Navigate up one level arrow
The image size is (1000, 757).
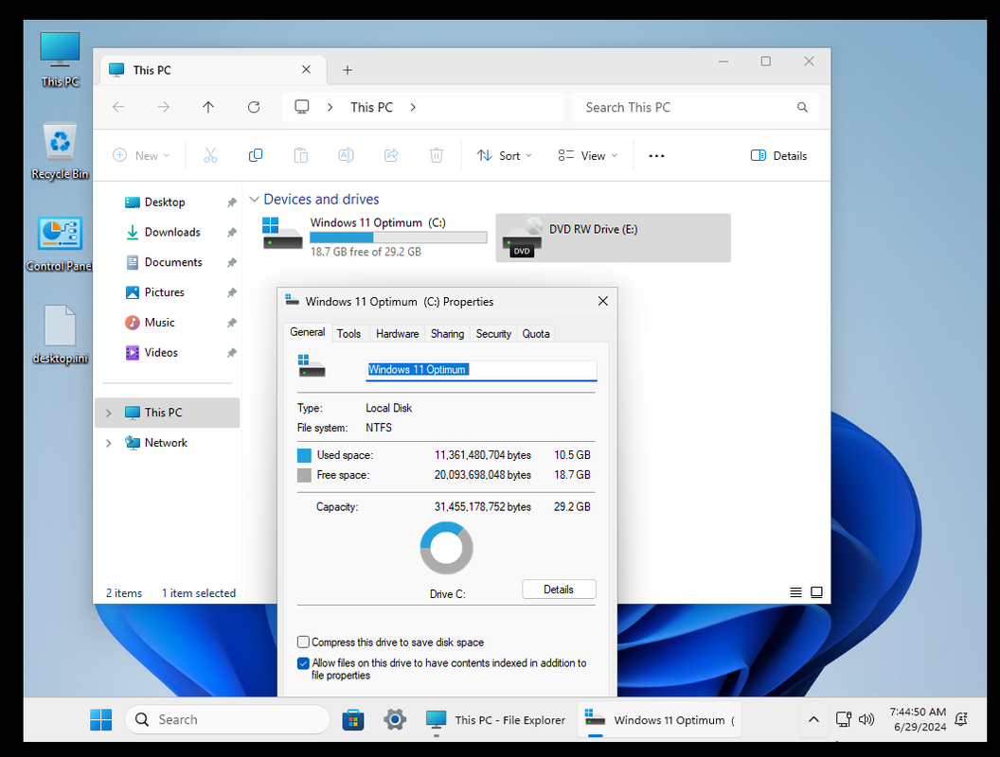point(208,107)
